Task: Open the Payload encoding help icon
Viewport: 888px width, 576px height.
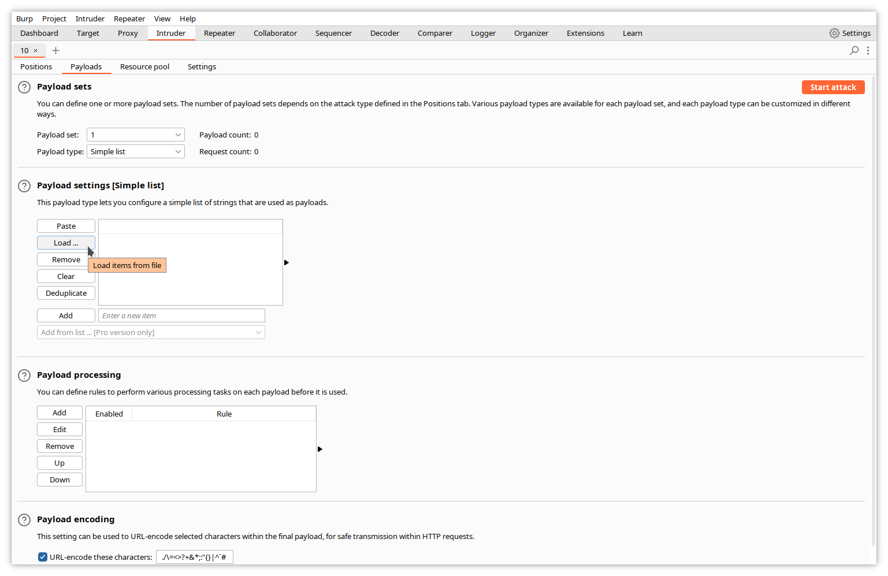Action: (x=24, y=520)
